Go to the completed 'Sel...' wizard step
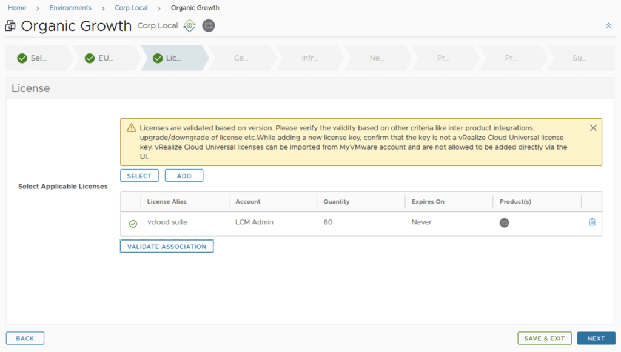The height and width of the screenshot is (352, 621). click(x=33, y=58)
